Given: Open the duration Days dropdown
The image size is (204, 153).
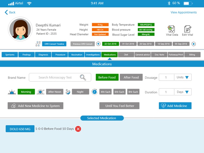Looking at the screenshot, I should [x=183, y=92].
